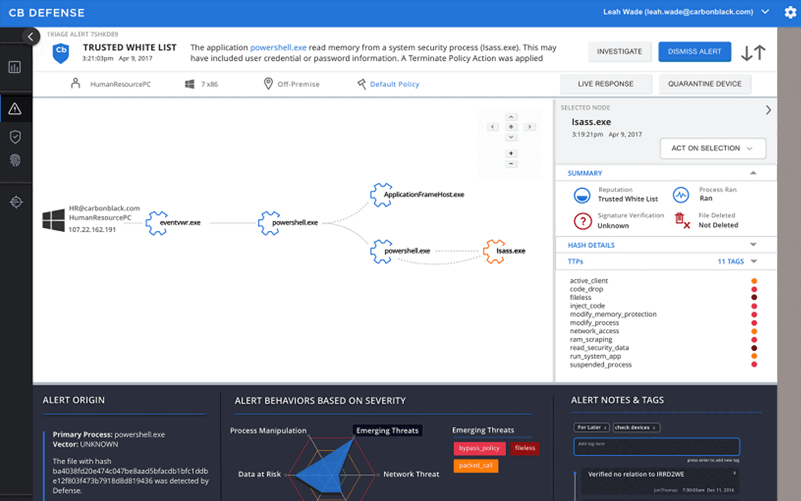Select the Data at Risk radar label
The image size is (801, 501).
tap(260, 474)
